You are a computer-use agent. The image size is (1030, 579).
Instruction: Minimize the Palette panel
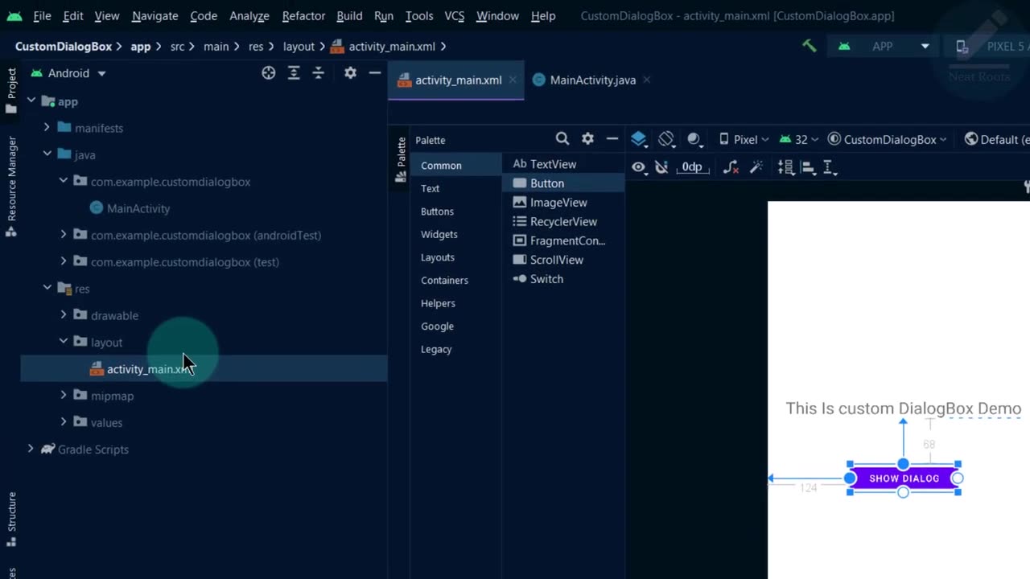612,138
